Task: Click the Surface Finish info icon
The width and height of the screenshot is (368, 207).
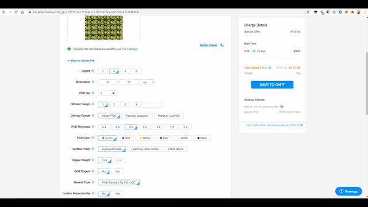Action: (x=93, y=149)
